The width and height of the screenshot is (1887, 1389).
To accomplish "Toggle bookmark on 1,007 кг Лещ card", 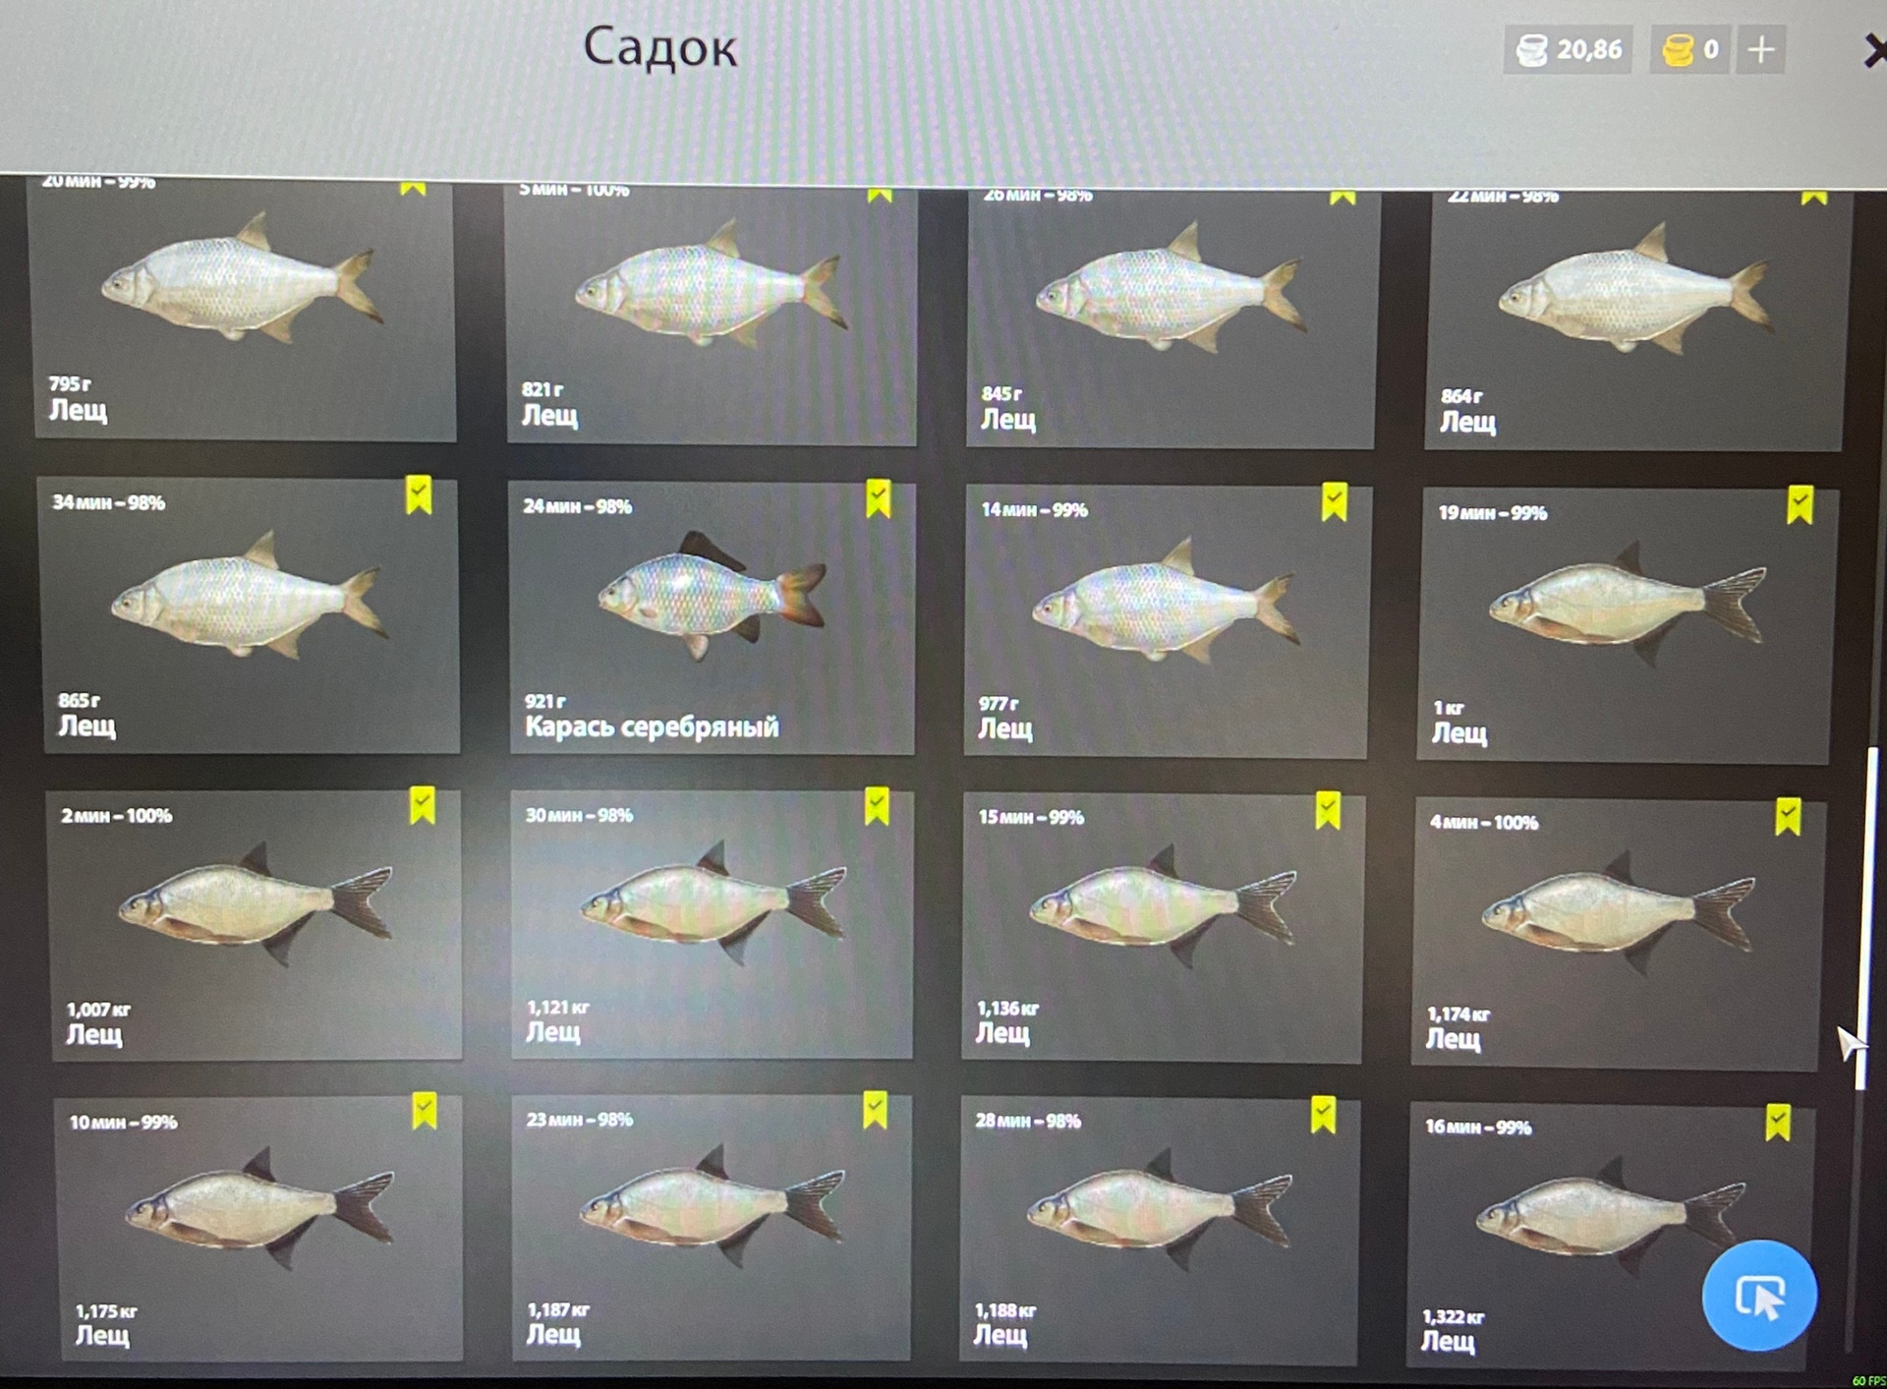I will pos(422,805).
